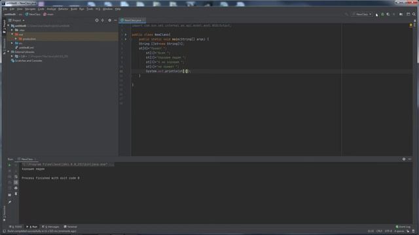Open the Event Log button
Viewport: 419px width, 235px height.
[403, 227]
